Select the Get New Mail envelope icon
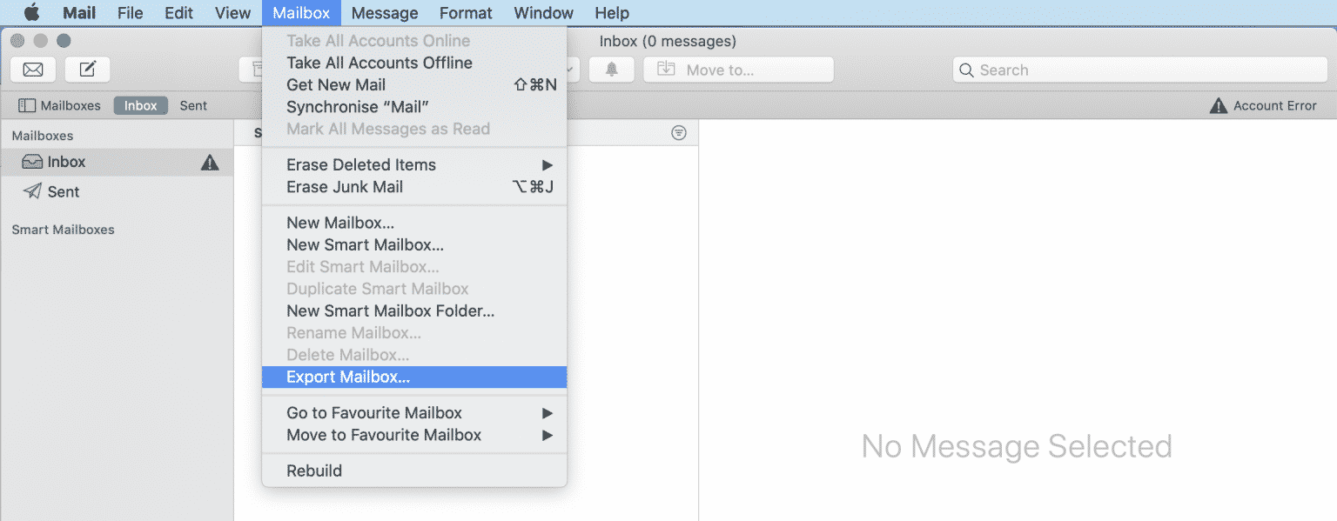Image resolution: width=1337 pixels, height=521 pixels. coord(32,70)
